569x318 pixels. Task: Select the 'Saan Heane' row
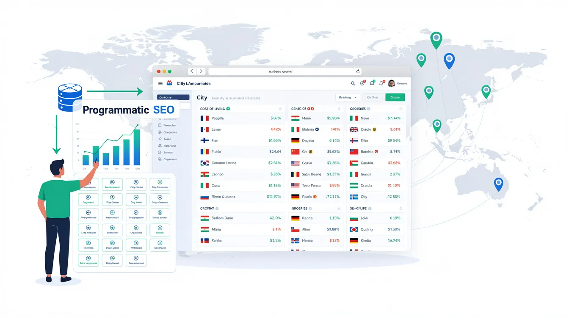tap(316, 174)
